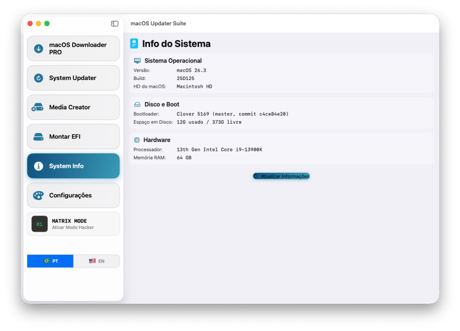The image size is (460, 331).
Task: Click Atualizar Informações button
Action: click(x=282, y=176)
